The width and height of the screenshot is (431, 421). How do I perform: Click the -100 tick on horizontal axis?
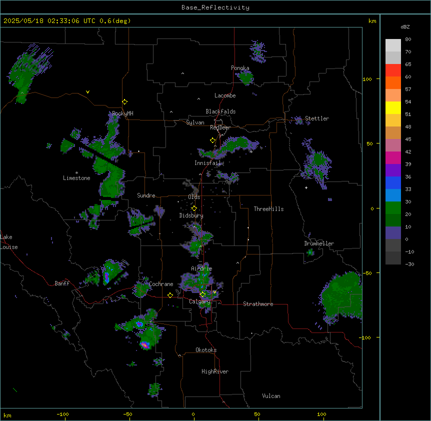[62, 414]
